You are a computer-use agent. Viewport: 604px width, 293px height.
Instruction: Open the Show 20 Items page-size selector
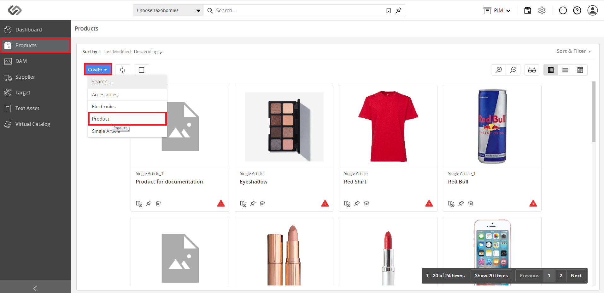pyautogui.click(x=491, y=276)
